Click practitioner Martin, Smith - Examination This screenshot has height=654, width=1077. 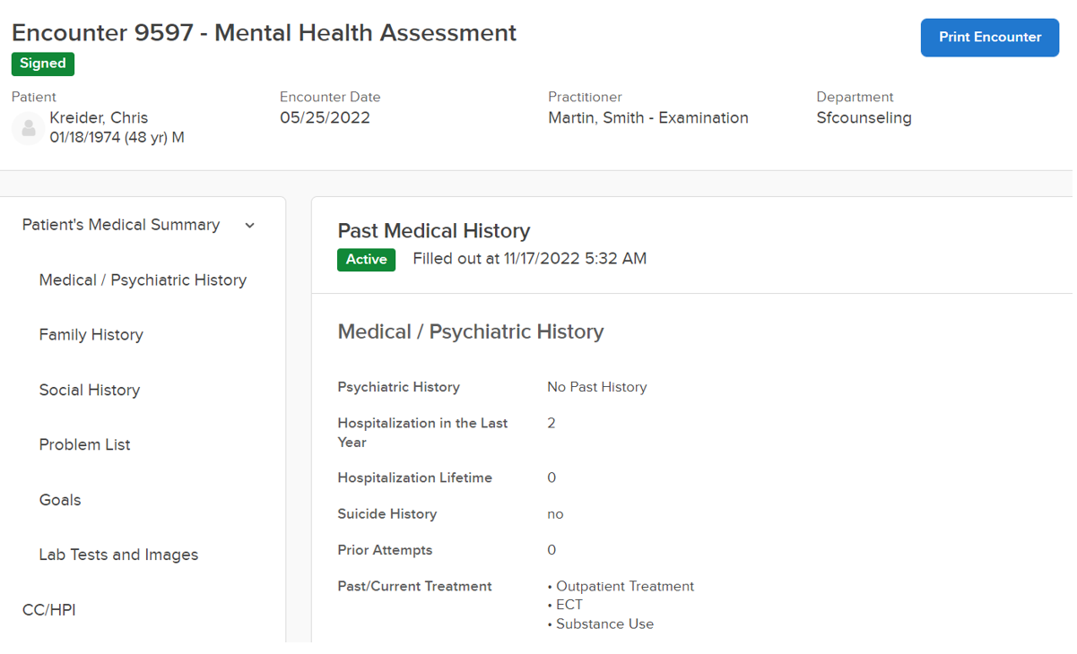648,118
